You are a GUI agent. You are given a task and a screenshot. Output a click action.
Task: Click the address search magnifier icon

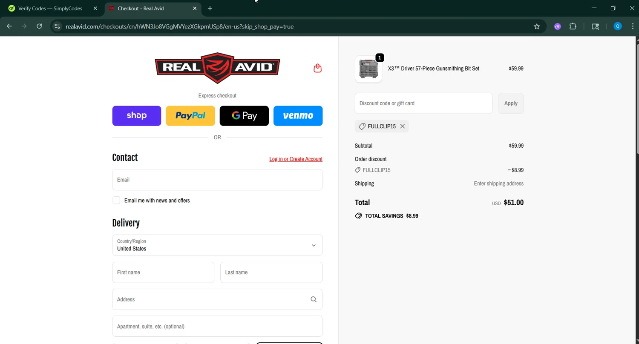coord(314,299)
